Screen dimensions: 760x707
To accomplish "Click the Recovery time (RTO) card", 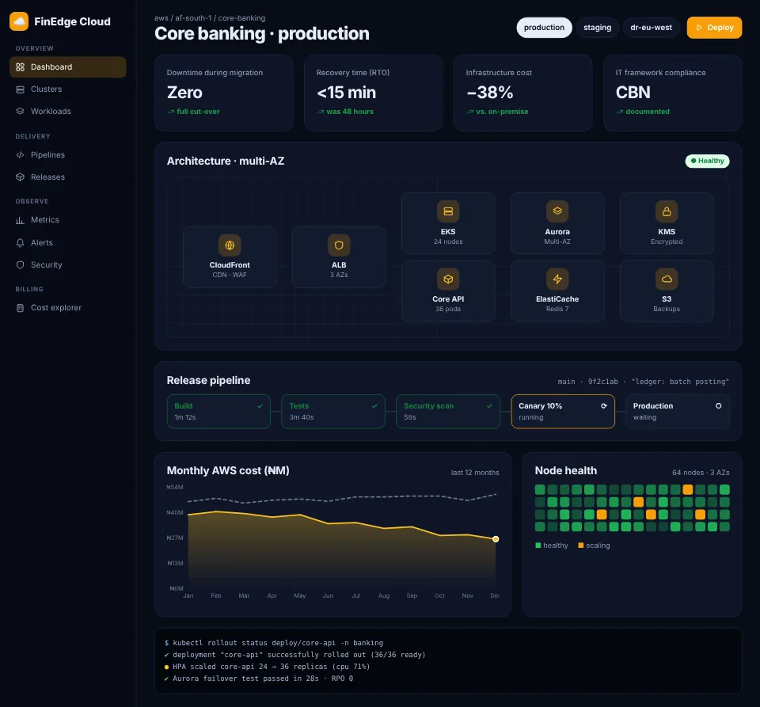I will pyautogui.click(x=373, y=93).
